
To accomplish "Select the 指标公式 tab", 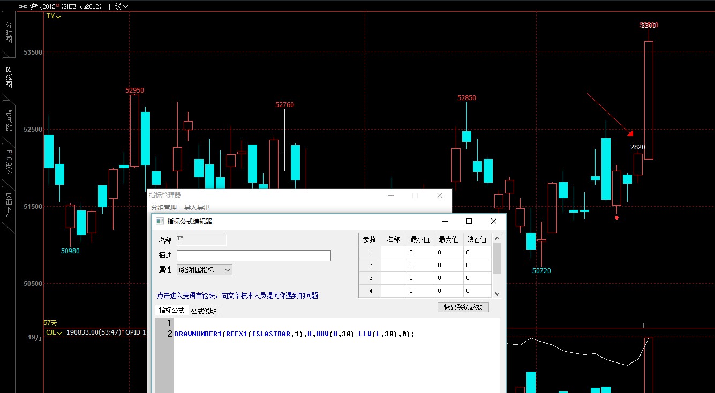I will point(171,311).
